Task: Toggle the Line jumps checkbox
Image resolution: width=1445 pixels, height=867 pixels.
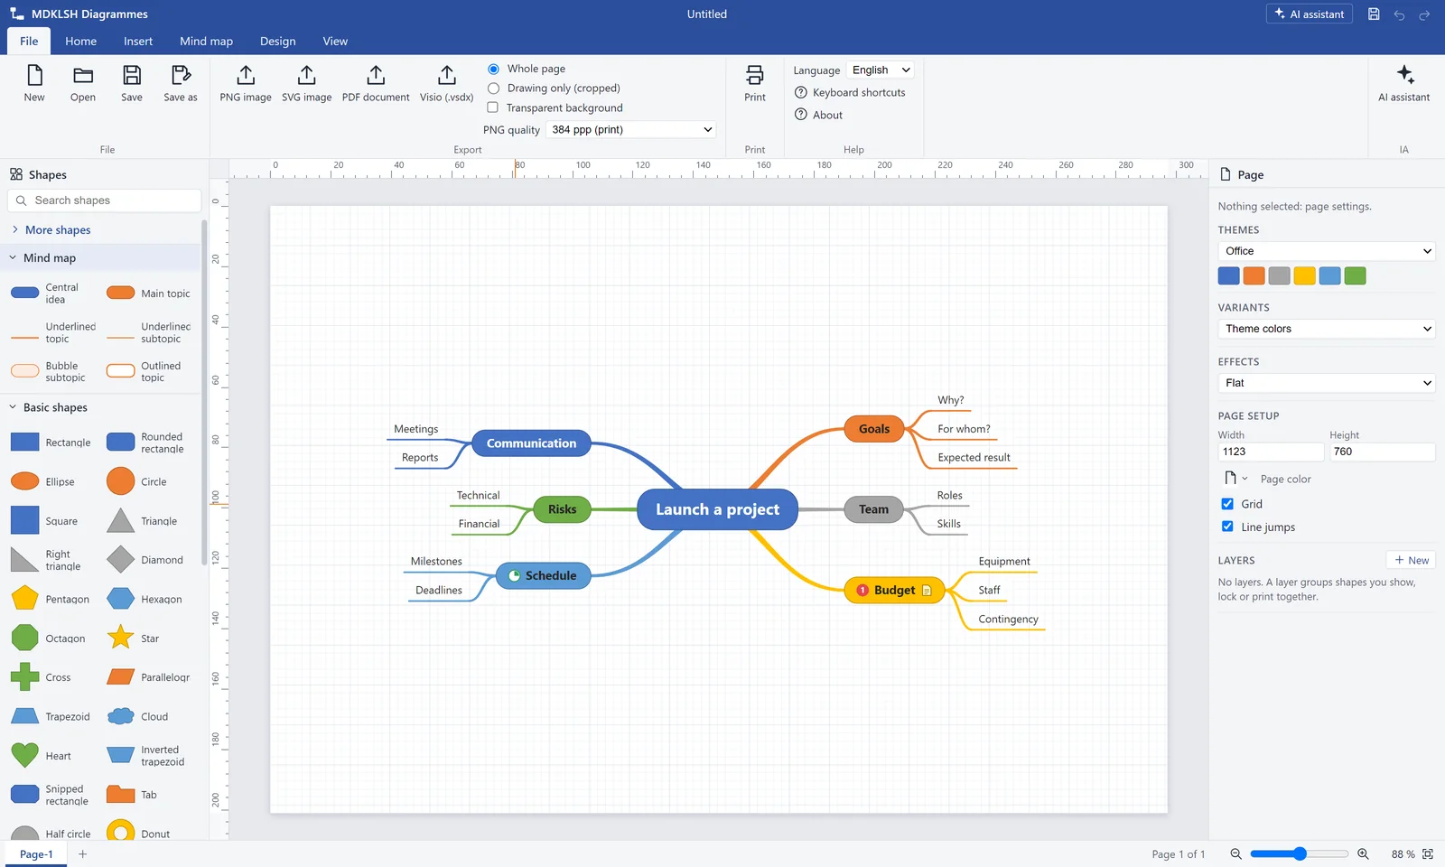Action: [1227, 527]
